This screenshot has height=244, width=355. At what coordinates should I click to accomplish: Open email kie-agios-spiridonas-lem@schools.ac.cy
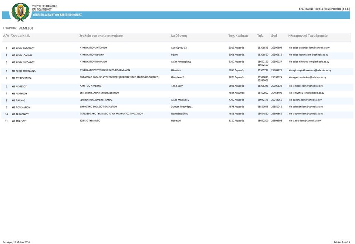[x=310, y=70]
